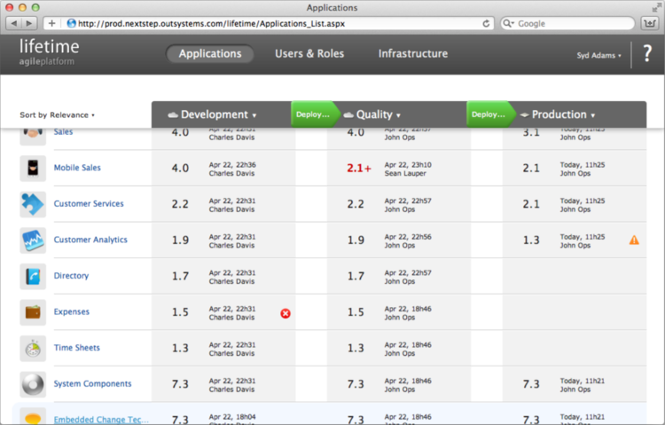Click the red error icon in Expenses row
The height and width of the screenshot is (425, 665).
[x=286, y=313]
